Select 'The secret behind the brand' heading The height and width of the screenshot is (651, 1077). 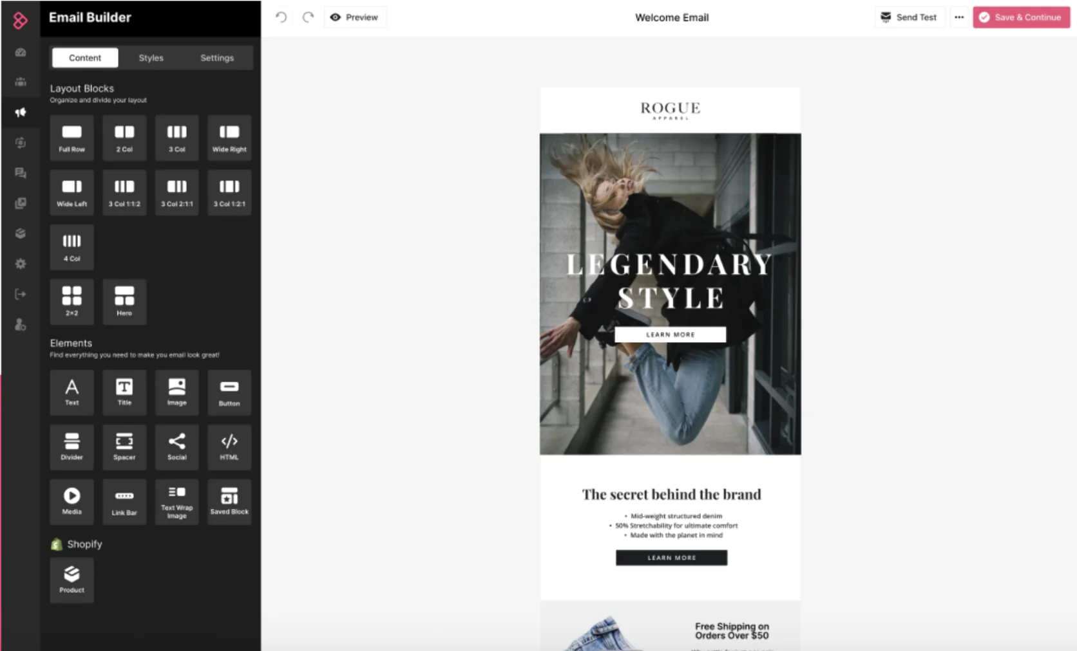pos(672,494)
